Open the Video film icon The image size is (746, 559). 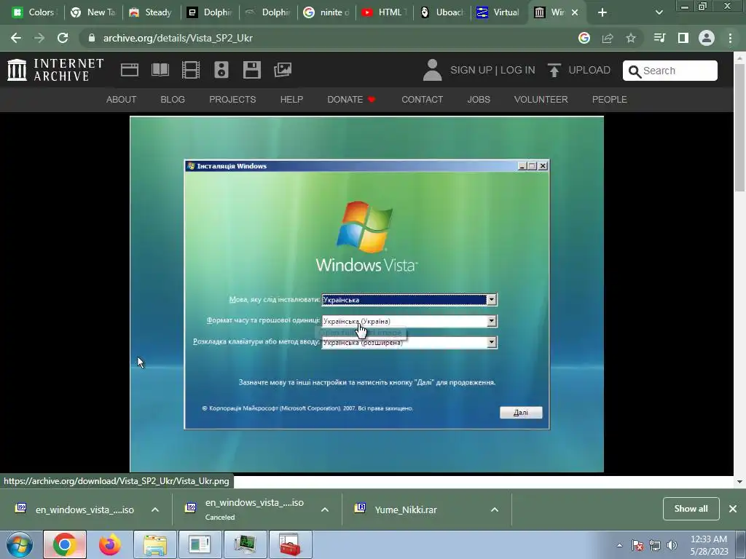click(190, 70)
